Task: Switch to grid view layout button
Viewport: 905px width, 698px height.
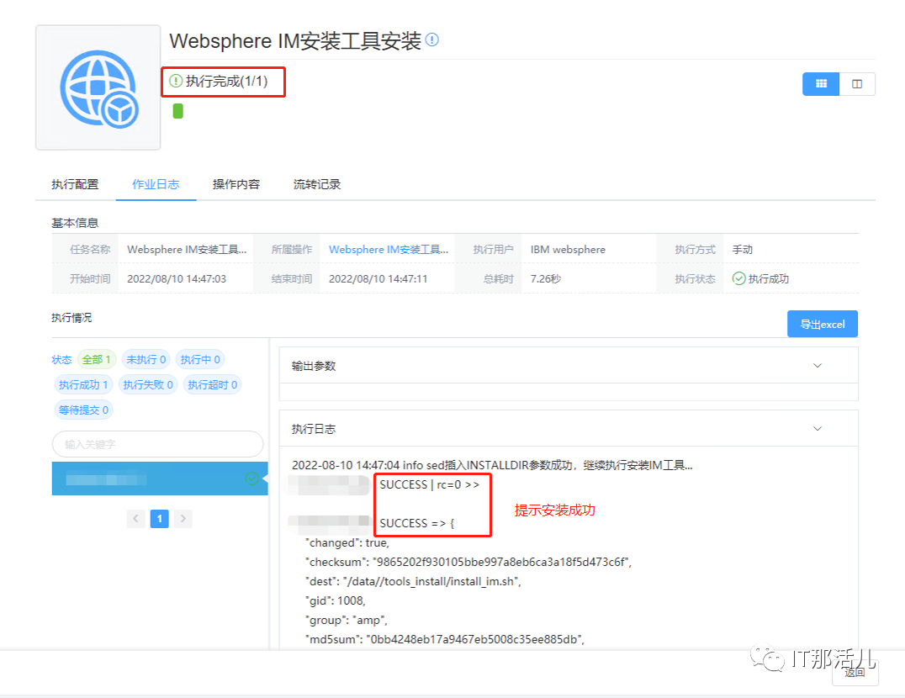Action: (821, 83)
